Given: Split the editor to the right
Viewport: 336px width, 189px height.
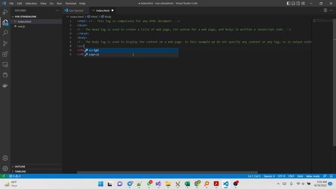Looking at the screenshot, I should click(x=325, y=10).
